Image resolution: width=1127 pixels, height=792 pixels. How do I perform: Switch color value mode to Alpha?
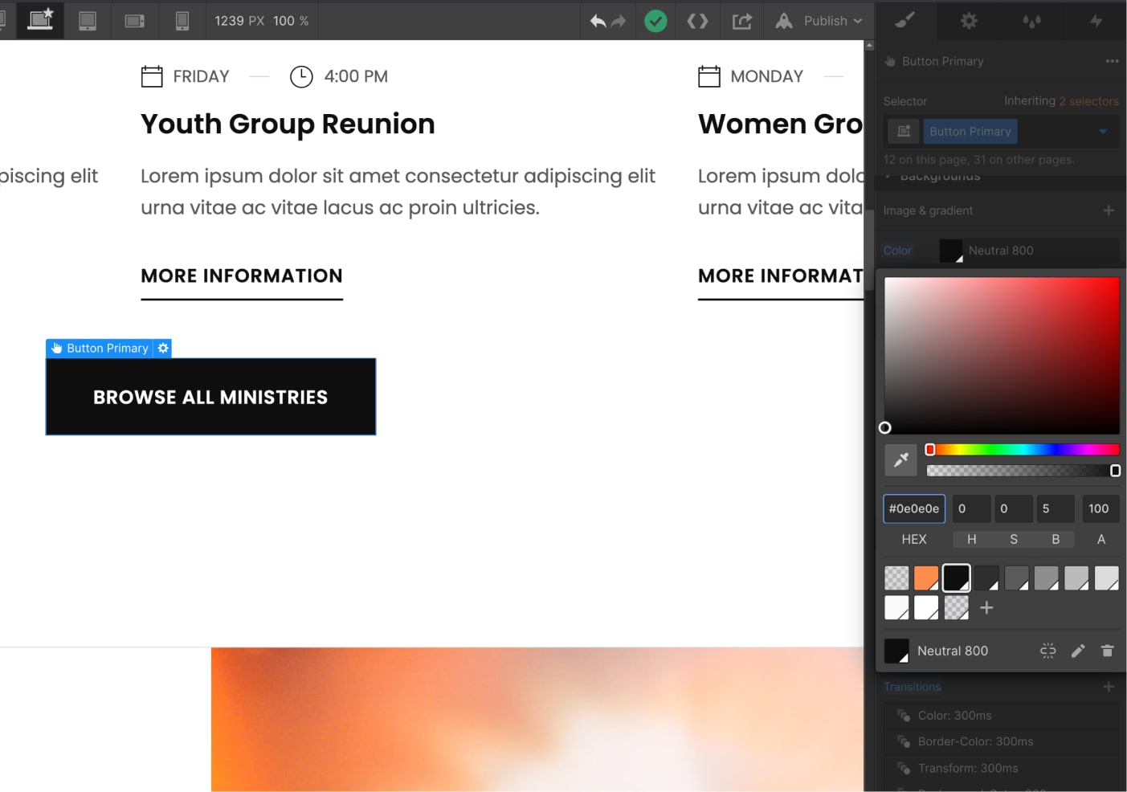pyautogui.click(x=1100, y=539)
